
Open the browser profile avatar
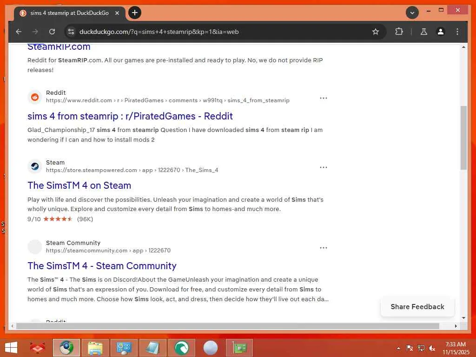[x=441, y=32]
